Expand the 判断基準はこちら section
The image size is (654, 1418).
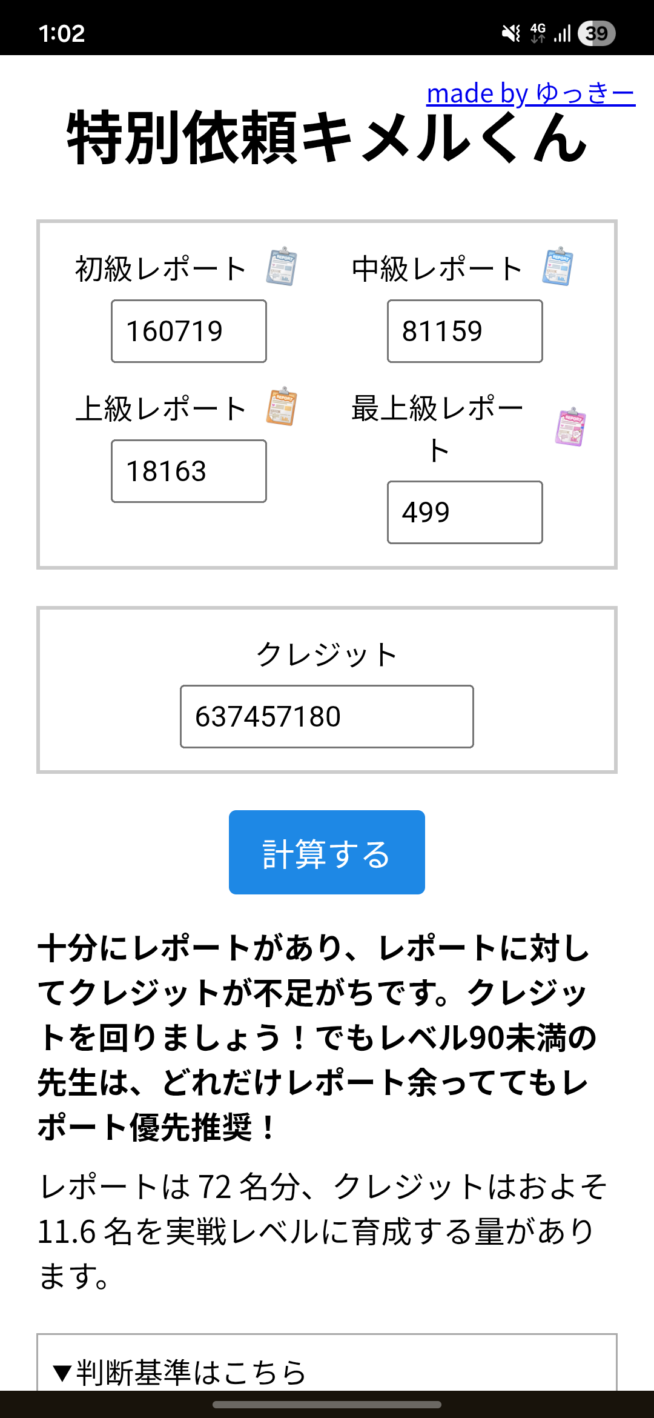[x=180, y=1372]
